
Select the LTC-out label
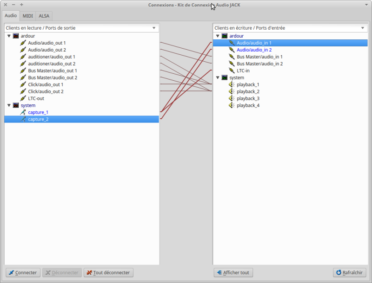pos(36,98)
